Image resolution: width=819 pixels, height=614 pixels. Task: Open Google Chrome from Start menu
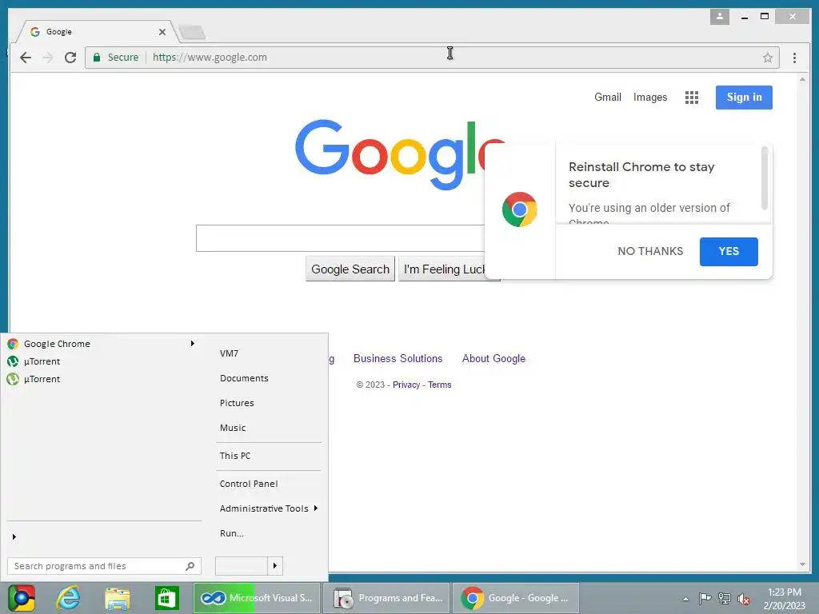point(102,344)
